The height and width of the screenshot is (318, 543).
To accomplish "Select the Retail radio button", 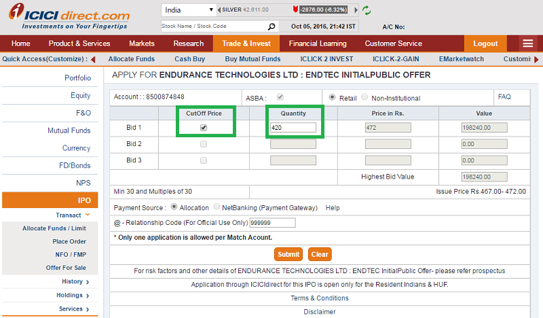I will click(x=332, y=97).
